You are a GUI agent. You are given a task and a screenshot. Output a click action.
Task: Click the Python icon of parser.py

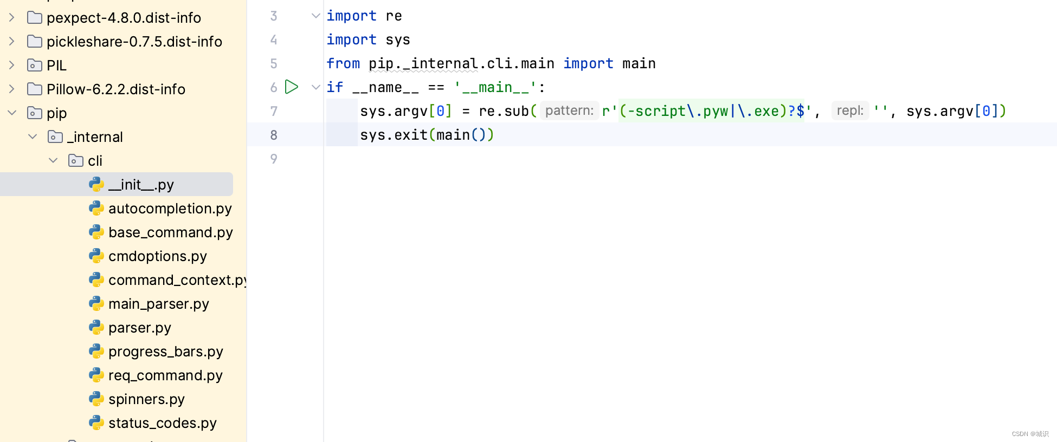pyautogui.click(x=96, y=328)
